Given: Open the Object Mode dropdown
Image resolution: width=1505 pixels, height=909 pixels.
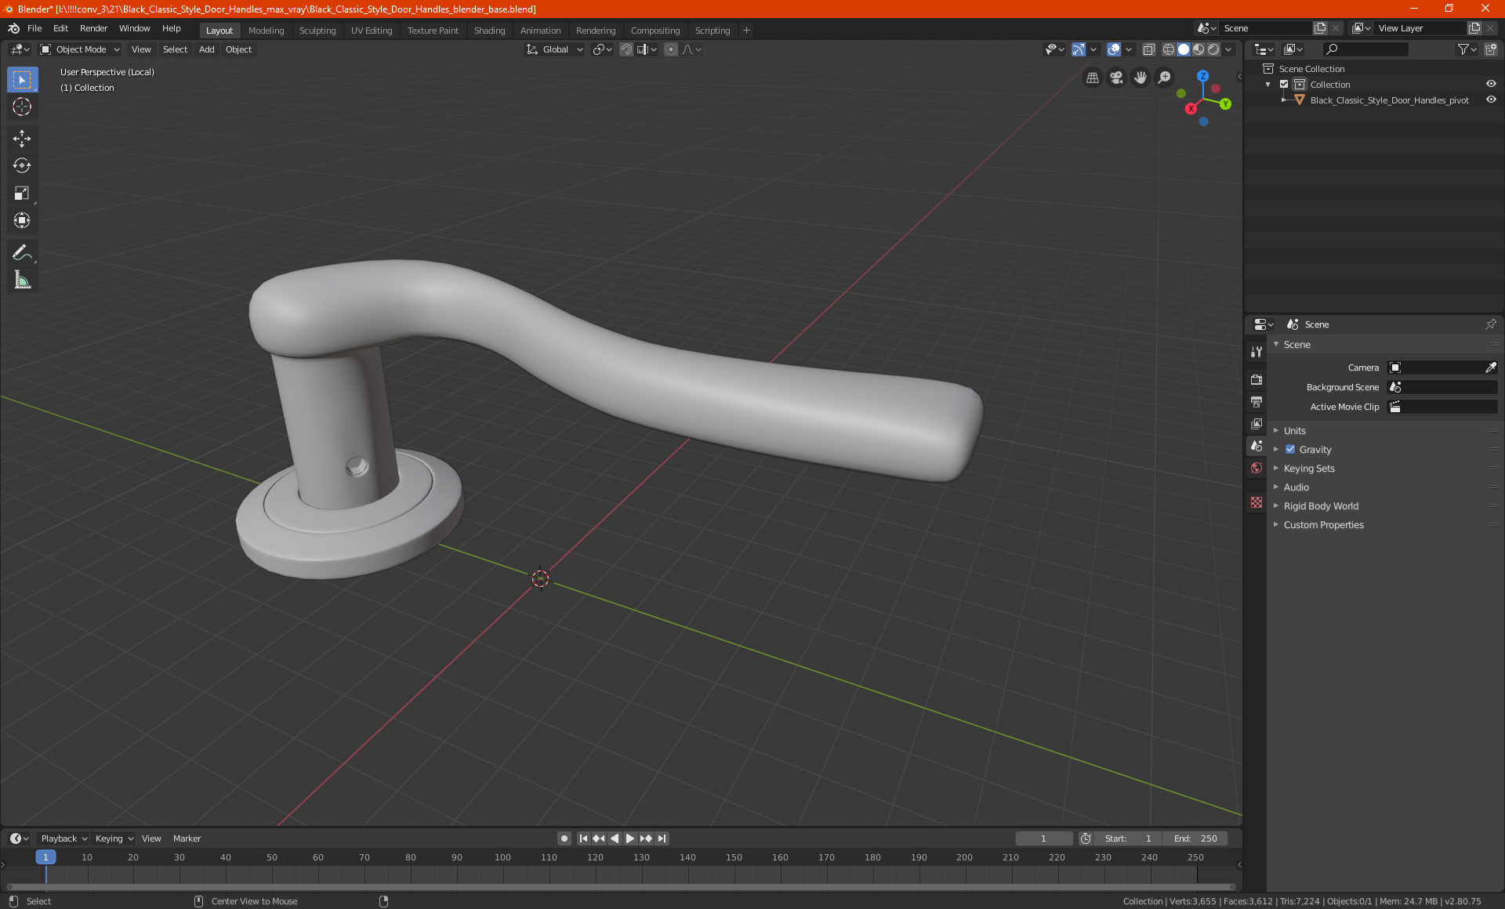Looking at the screenshot, I should click(x=80, y=49).
